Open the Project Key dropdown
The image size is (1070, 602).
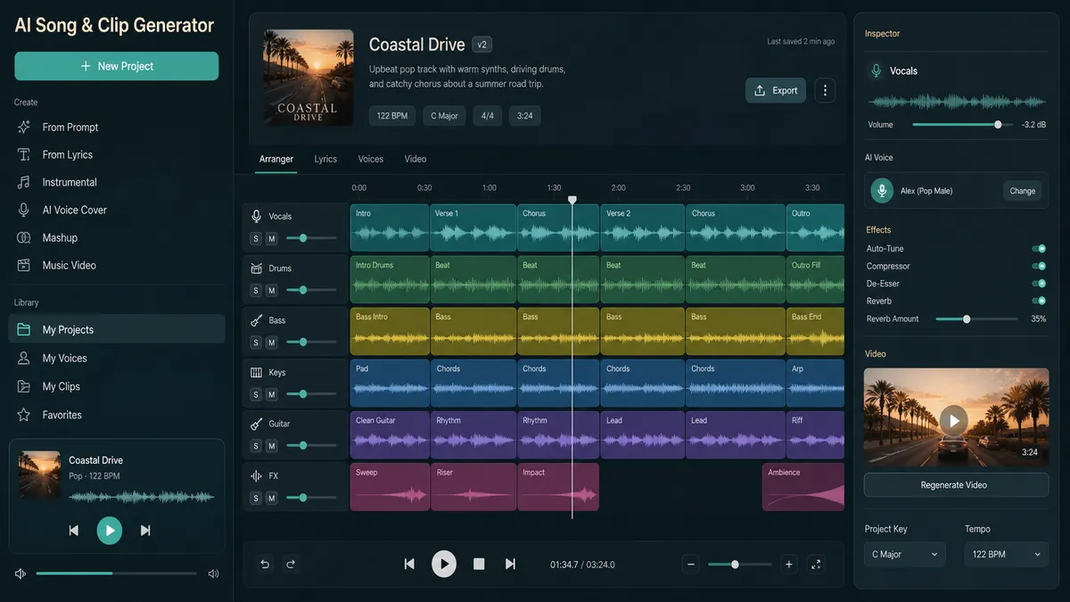(x=905, y=555)
